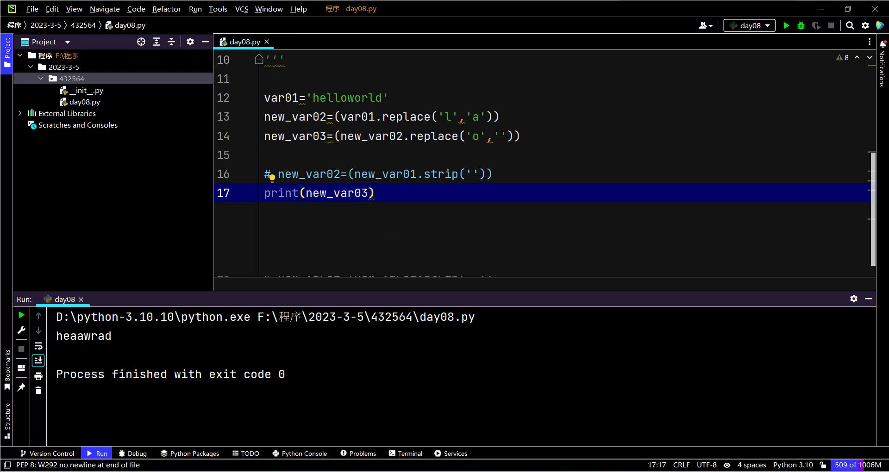This screenshot has height=472, width=889.
Task: Switch to the Terminal tool window tab
Action: click(x=406, y=454)
